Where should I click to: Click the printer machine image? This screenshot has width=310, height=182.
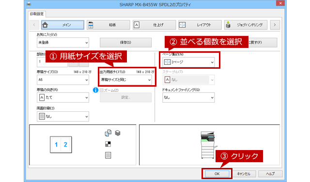point(209,145)
